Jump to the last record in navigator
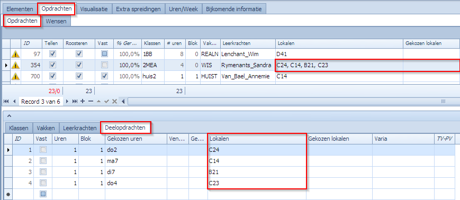This screenshot has width=460, height=200. [x=75, y=102]
